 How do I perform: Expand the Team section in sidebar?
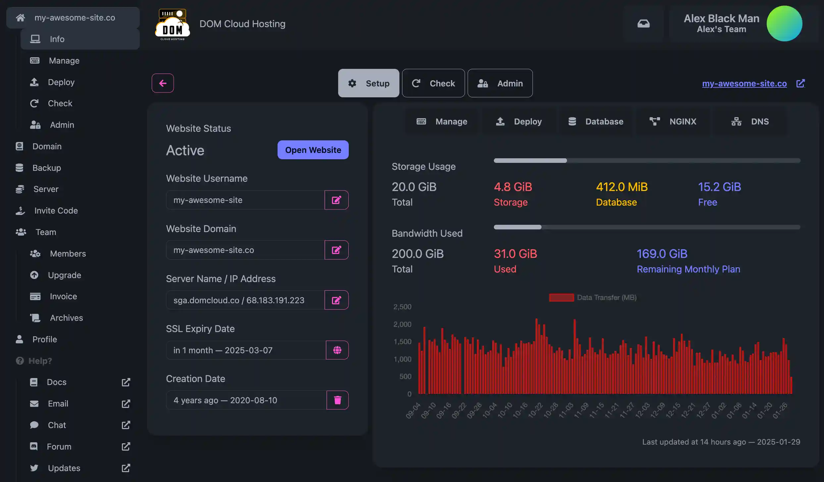click(x=46, y=232)
